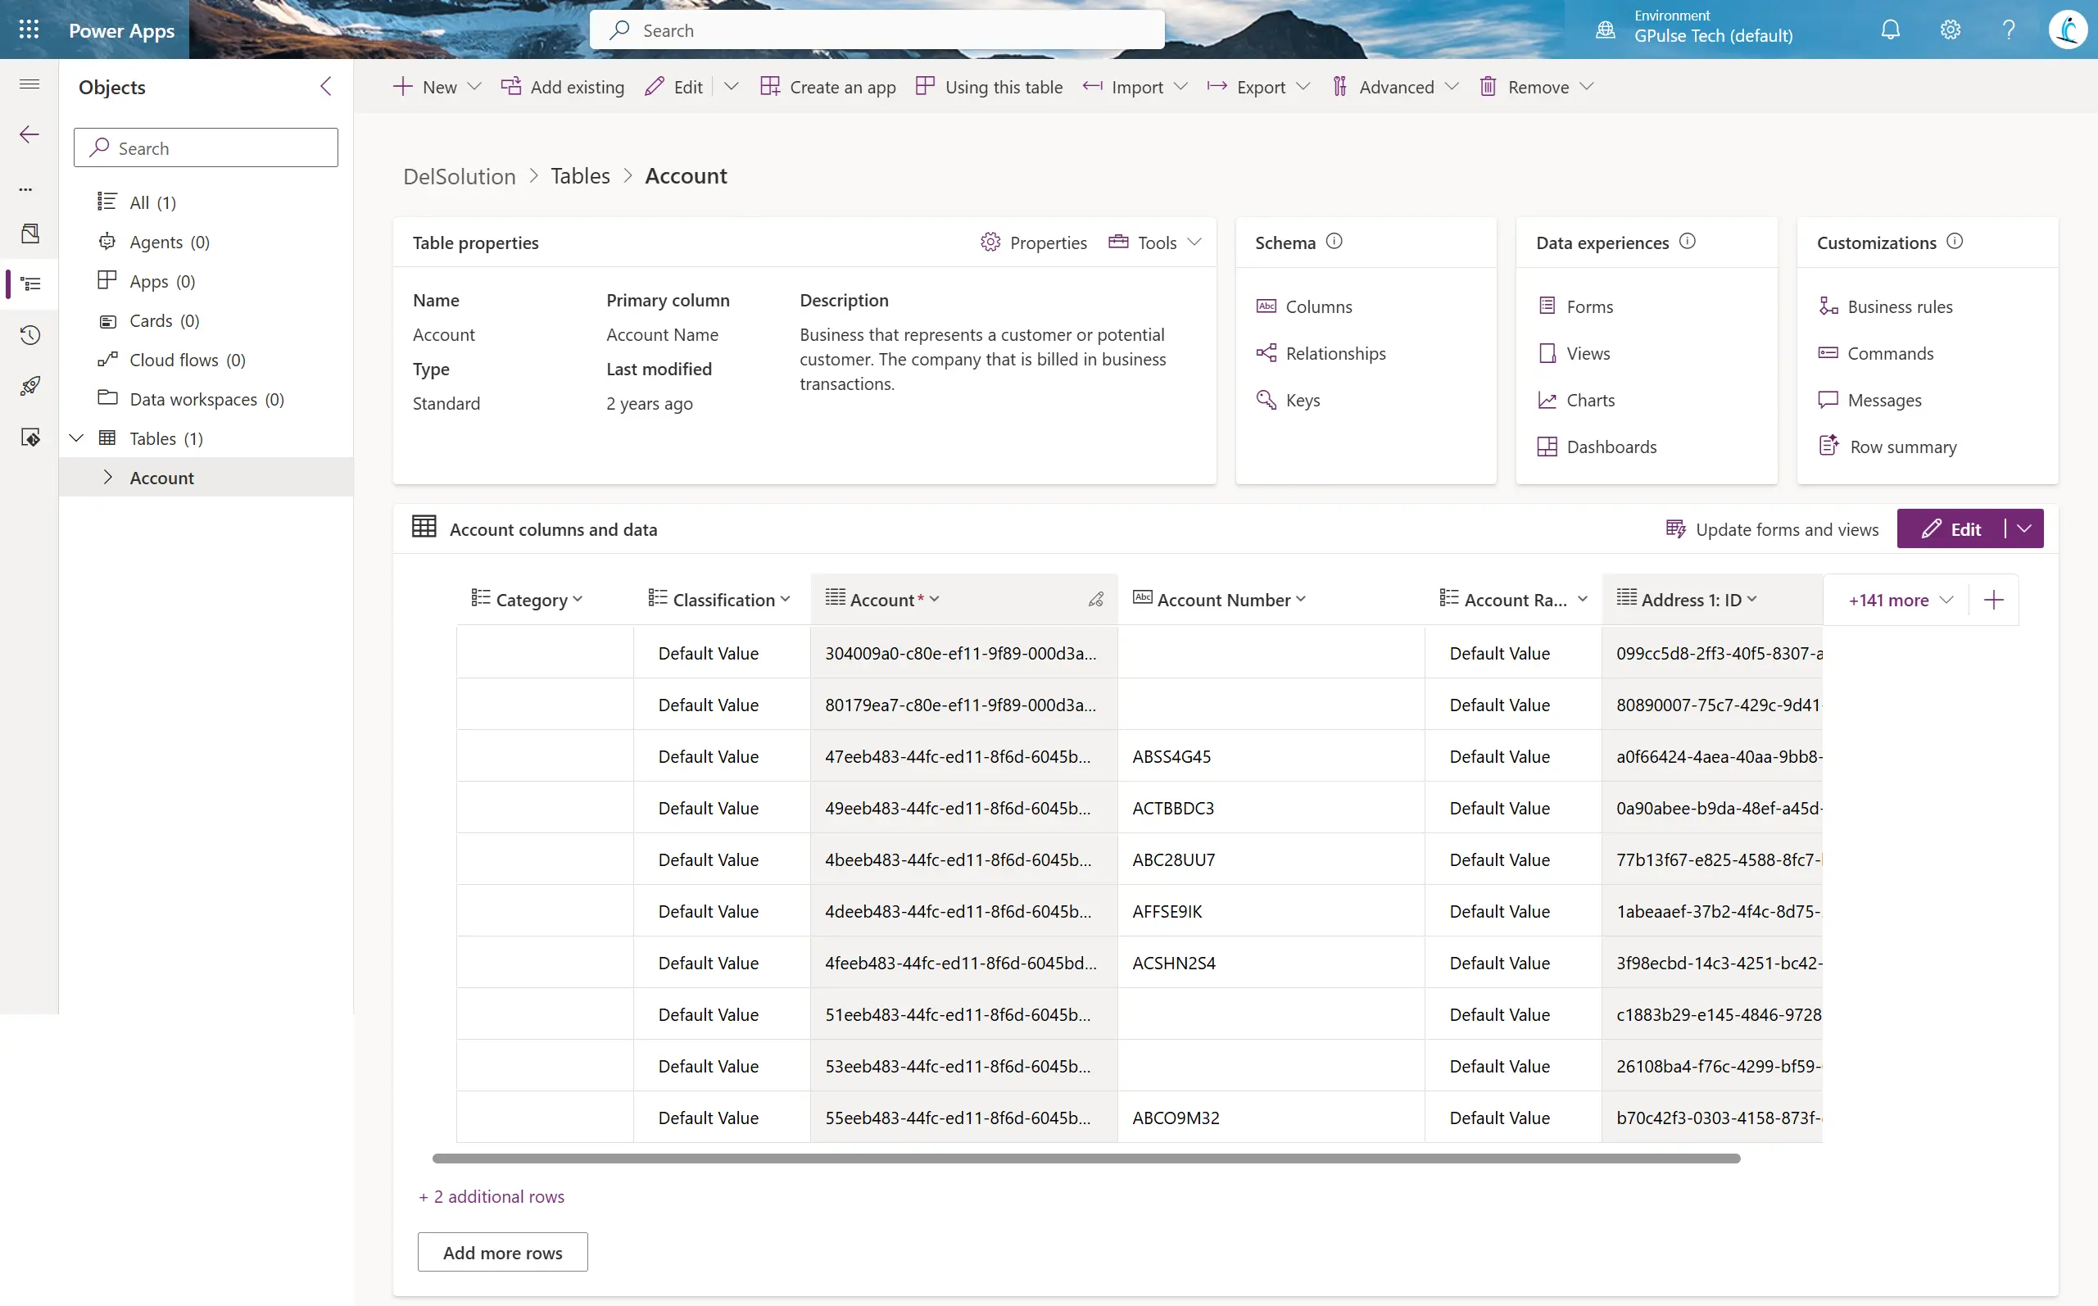
Task: Open Business rules under Customizations
Action: [x=1900, y=306]
